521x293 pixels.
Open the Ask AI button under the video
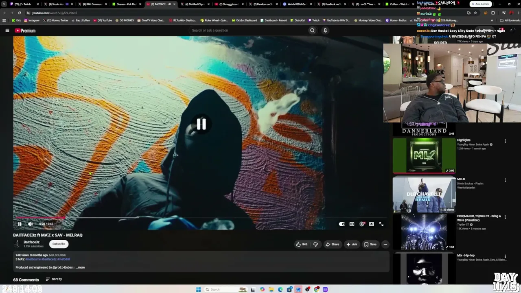click(352, 244)
